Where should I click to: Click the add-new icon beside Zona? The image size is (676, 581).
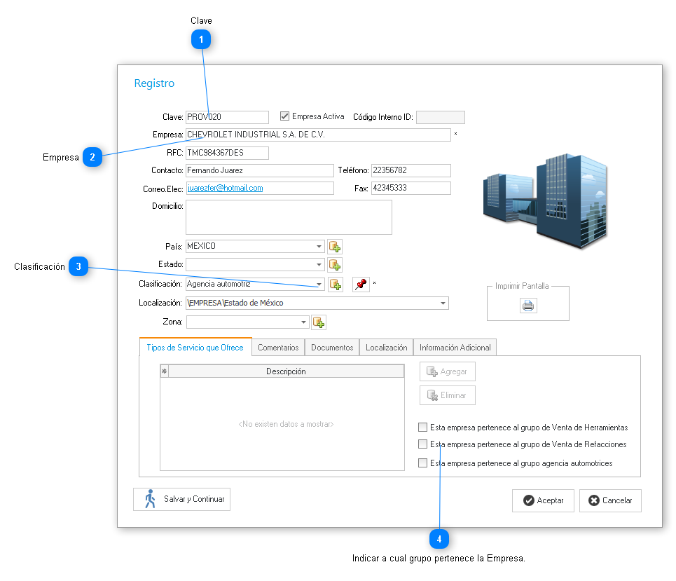click(319, 322)
